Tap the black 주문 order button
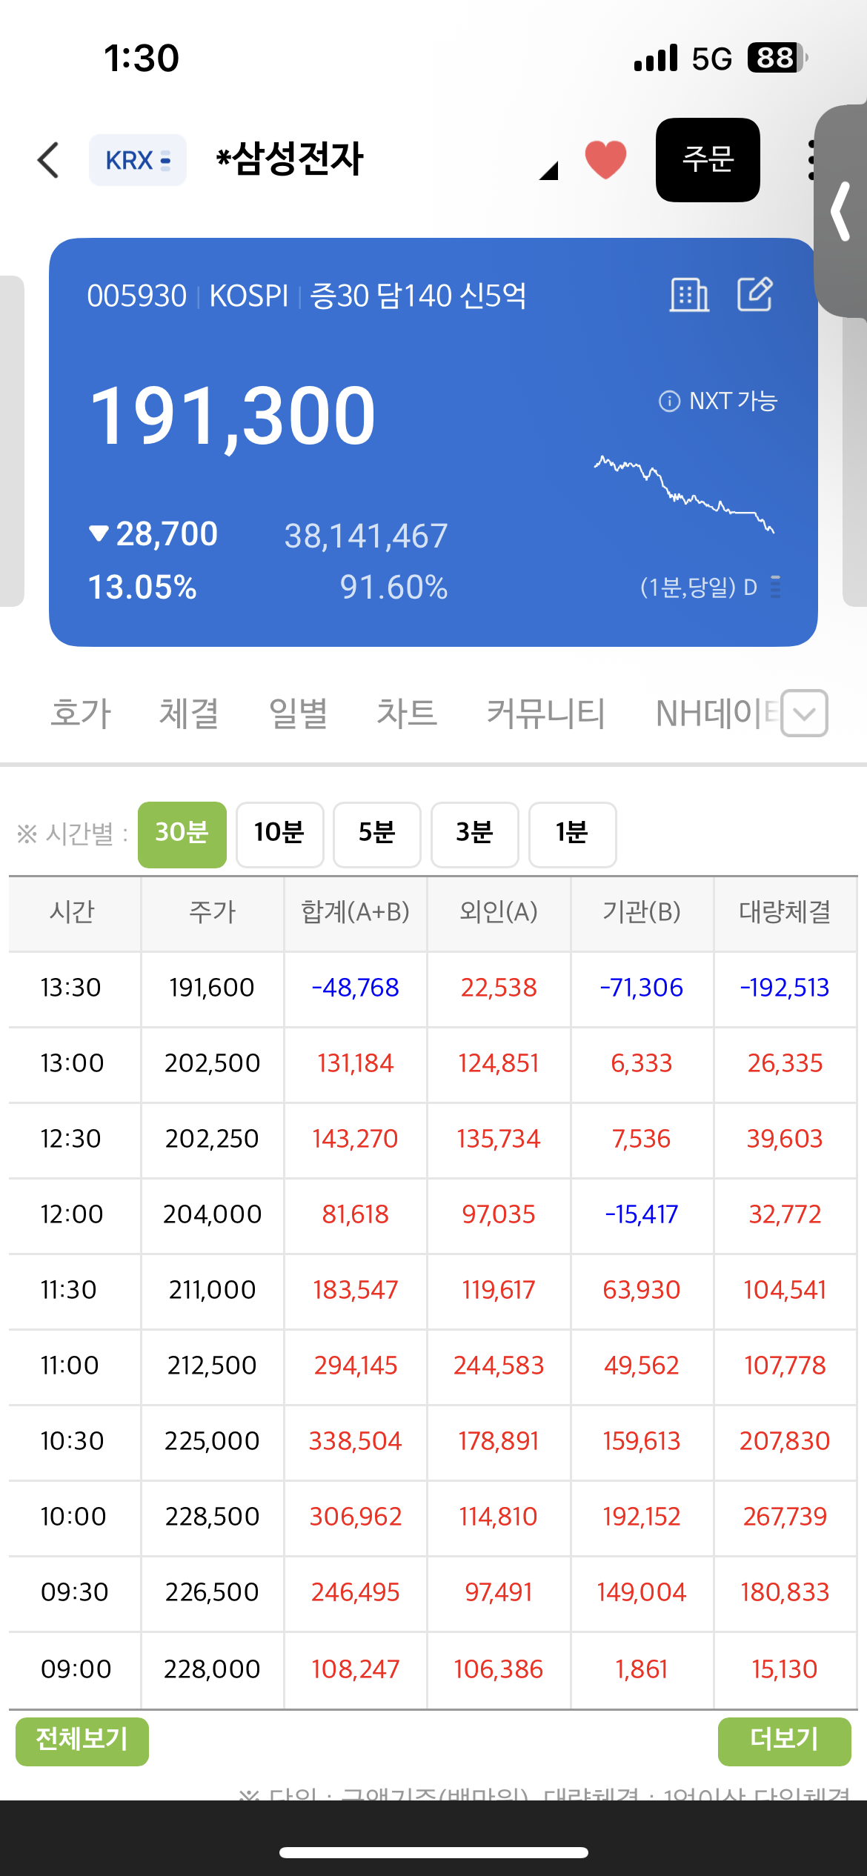 (x=708, y=160)
